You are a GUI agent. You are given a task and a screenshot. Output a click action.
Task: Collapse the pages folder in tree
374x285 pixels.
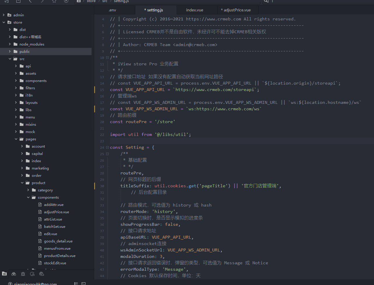coord(16,139)
